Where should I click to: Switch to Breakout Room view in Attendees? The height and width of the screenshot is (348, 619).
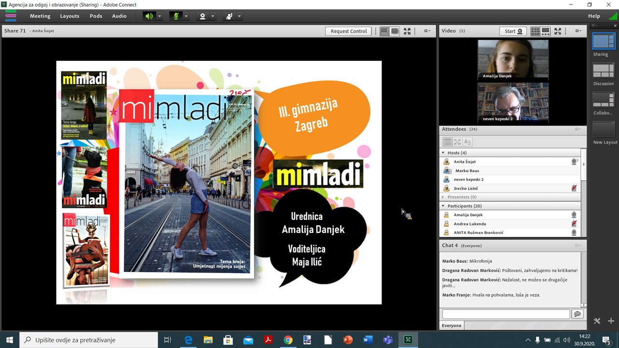[457, 142]
